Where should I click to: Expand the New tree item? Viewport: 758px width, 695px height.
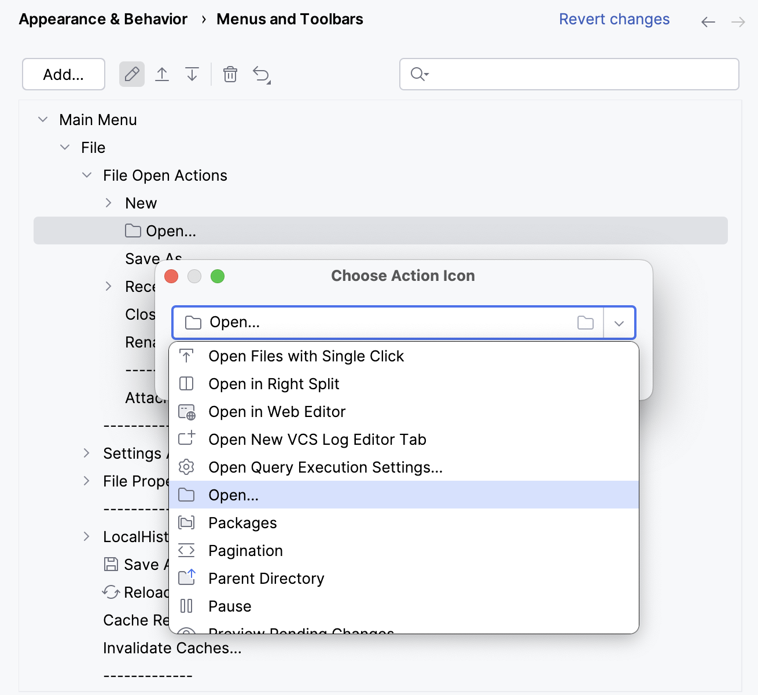pos(108,203)
